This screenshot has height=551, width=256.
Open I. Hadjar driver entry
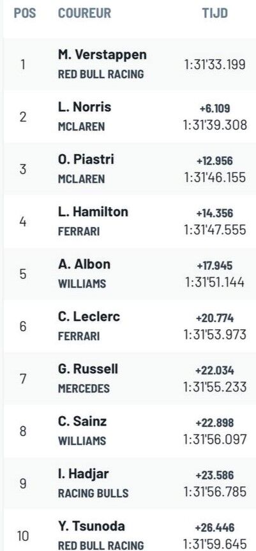(83, 474)
